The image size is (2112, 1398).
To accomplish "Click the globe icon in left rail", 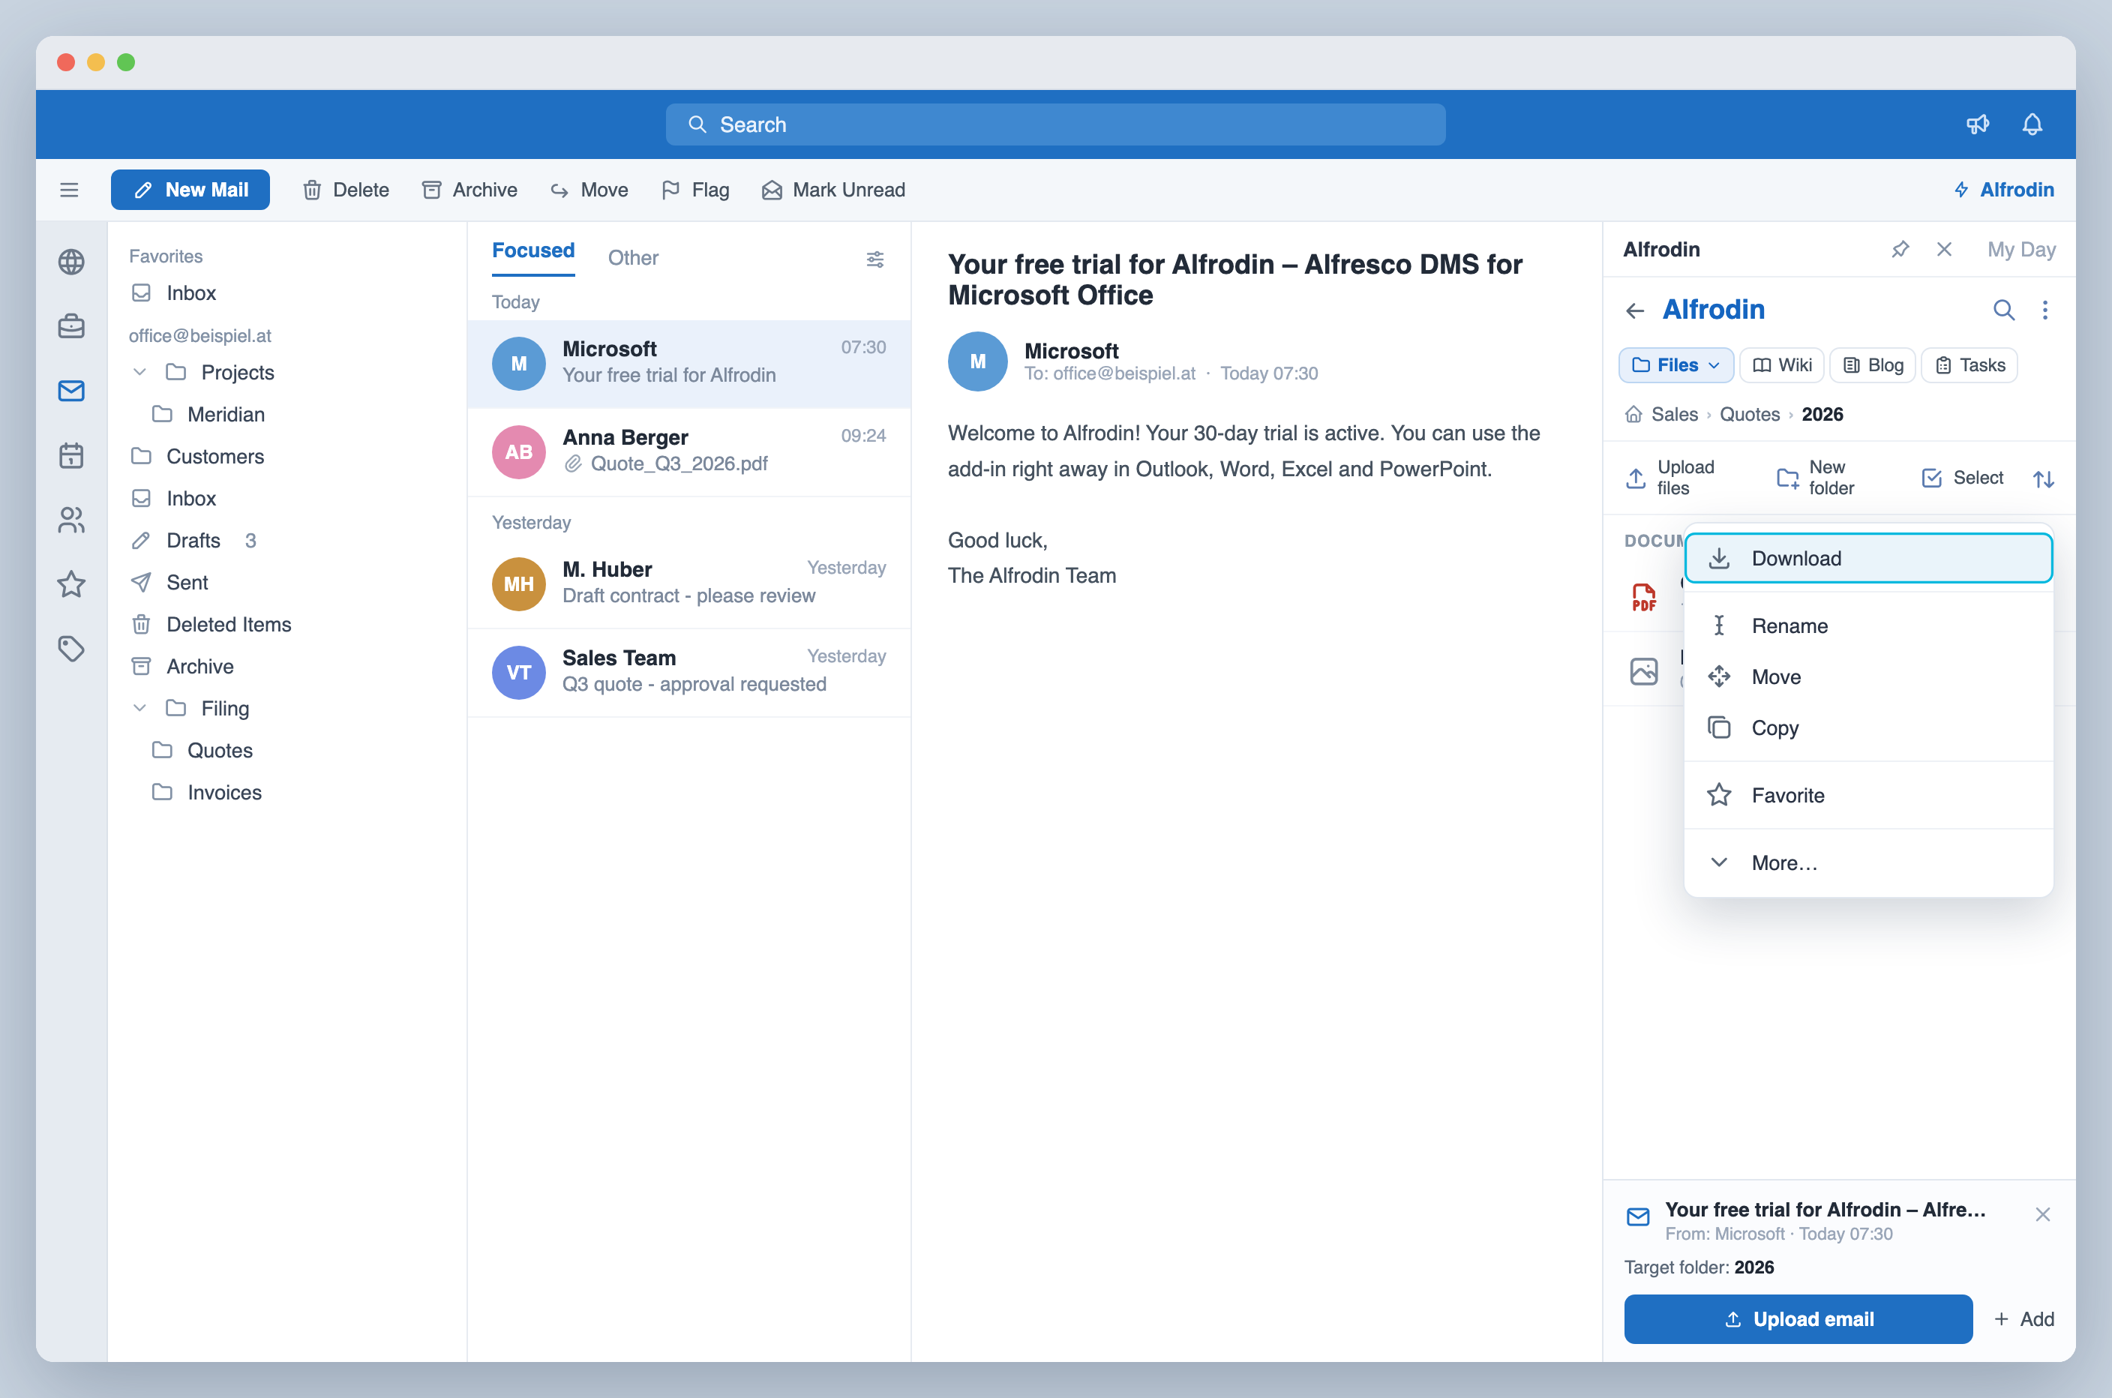I will pos(71,262).
